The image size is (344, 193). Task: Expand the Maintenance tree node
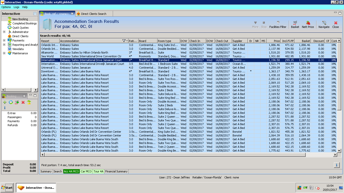coord(4,53)
